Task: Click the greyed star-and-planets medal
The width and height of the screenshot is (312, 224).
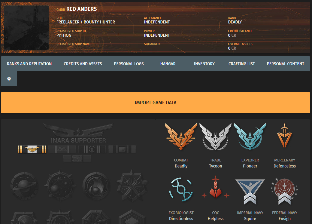Action: [60, 186]
